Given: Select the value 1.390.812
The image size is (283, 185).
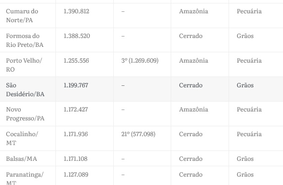Looking at the screenshot, I should coord(76,11).
